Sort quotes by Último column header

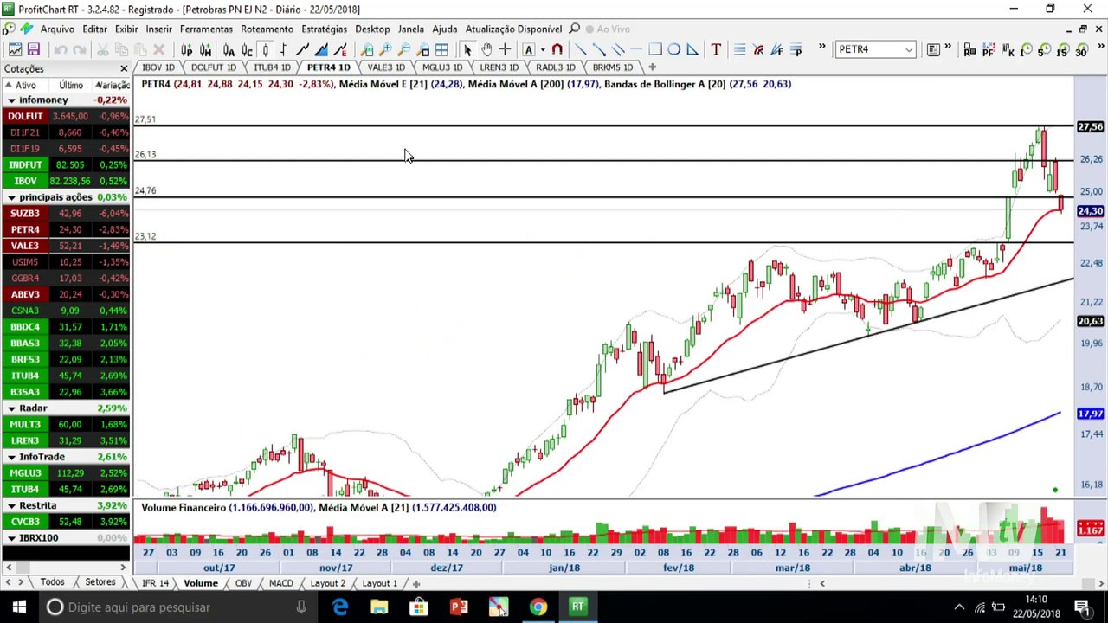71,85
